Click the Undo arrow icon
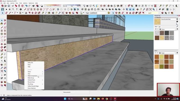The height and width of the screenshot is (101, 180). [x=26, y=6]
